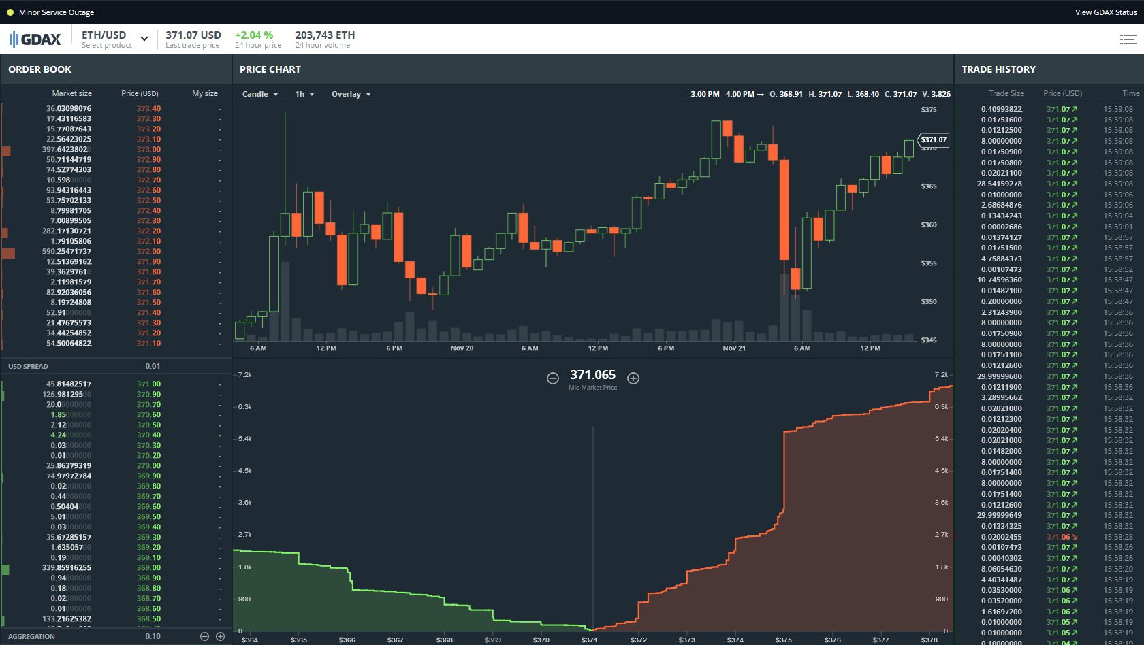The image size is (1144, 645).
Task: Select the bid order at price 371.00
Action: (116, 384)
